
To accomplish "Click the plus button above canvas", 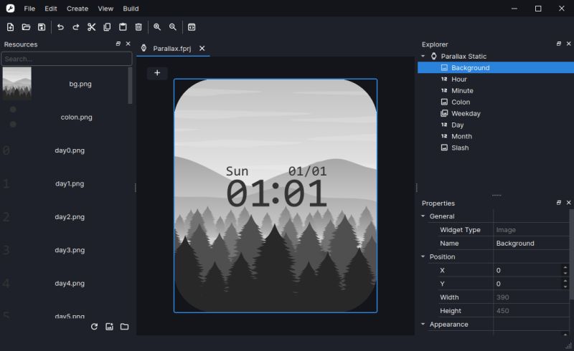I will click(x=157, y=73).
